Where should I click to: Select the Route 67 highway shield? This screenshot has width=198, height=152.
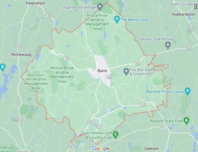(x=99, y=127)
